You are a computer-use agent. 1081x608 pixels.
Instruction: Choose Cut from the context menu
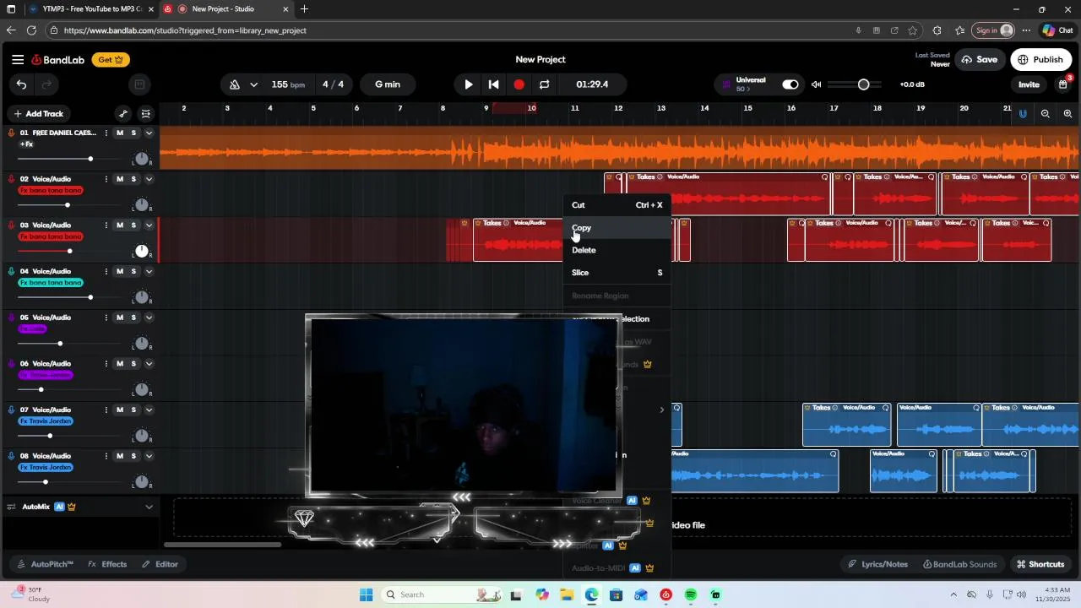[x=617, y=205]
